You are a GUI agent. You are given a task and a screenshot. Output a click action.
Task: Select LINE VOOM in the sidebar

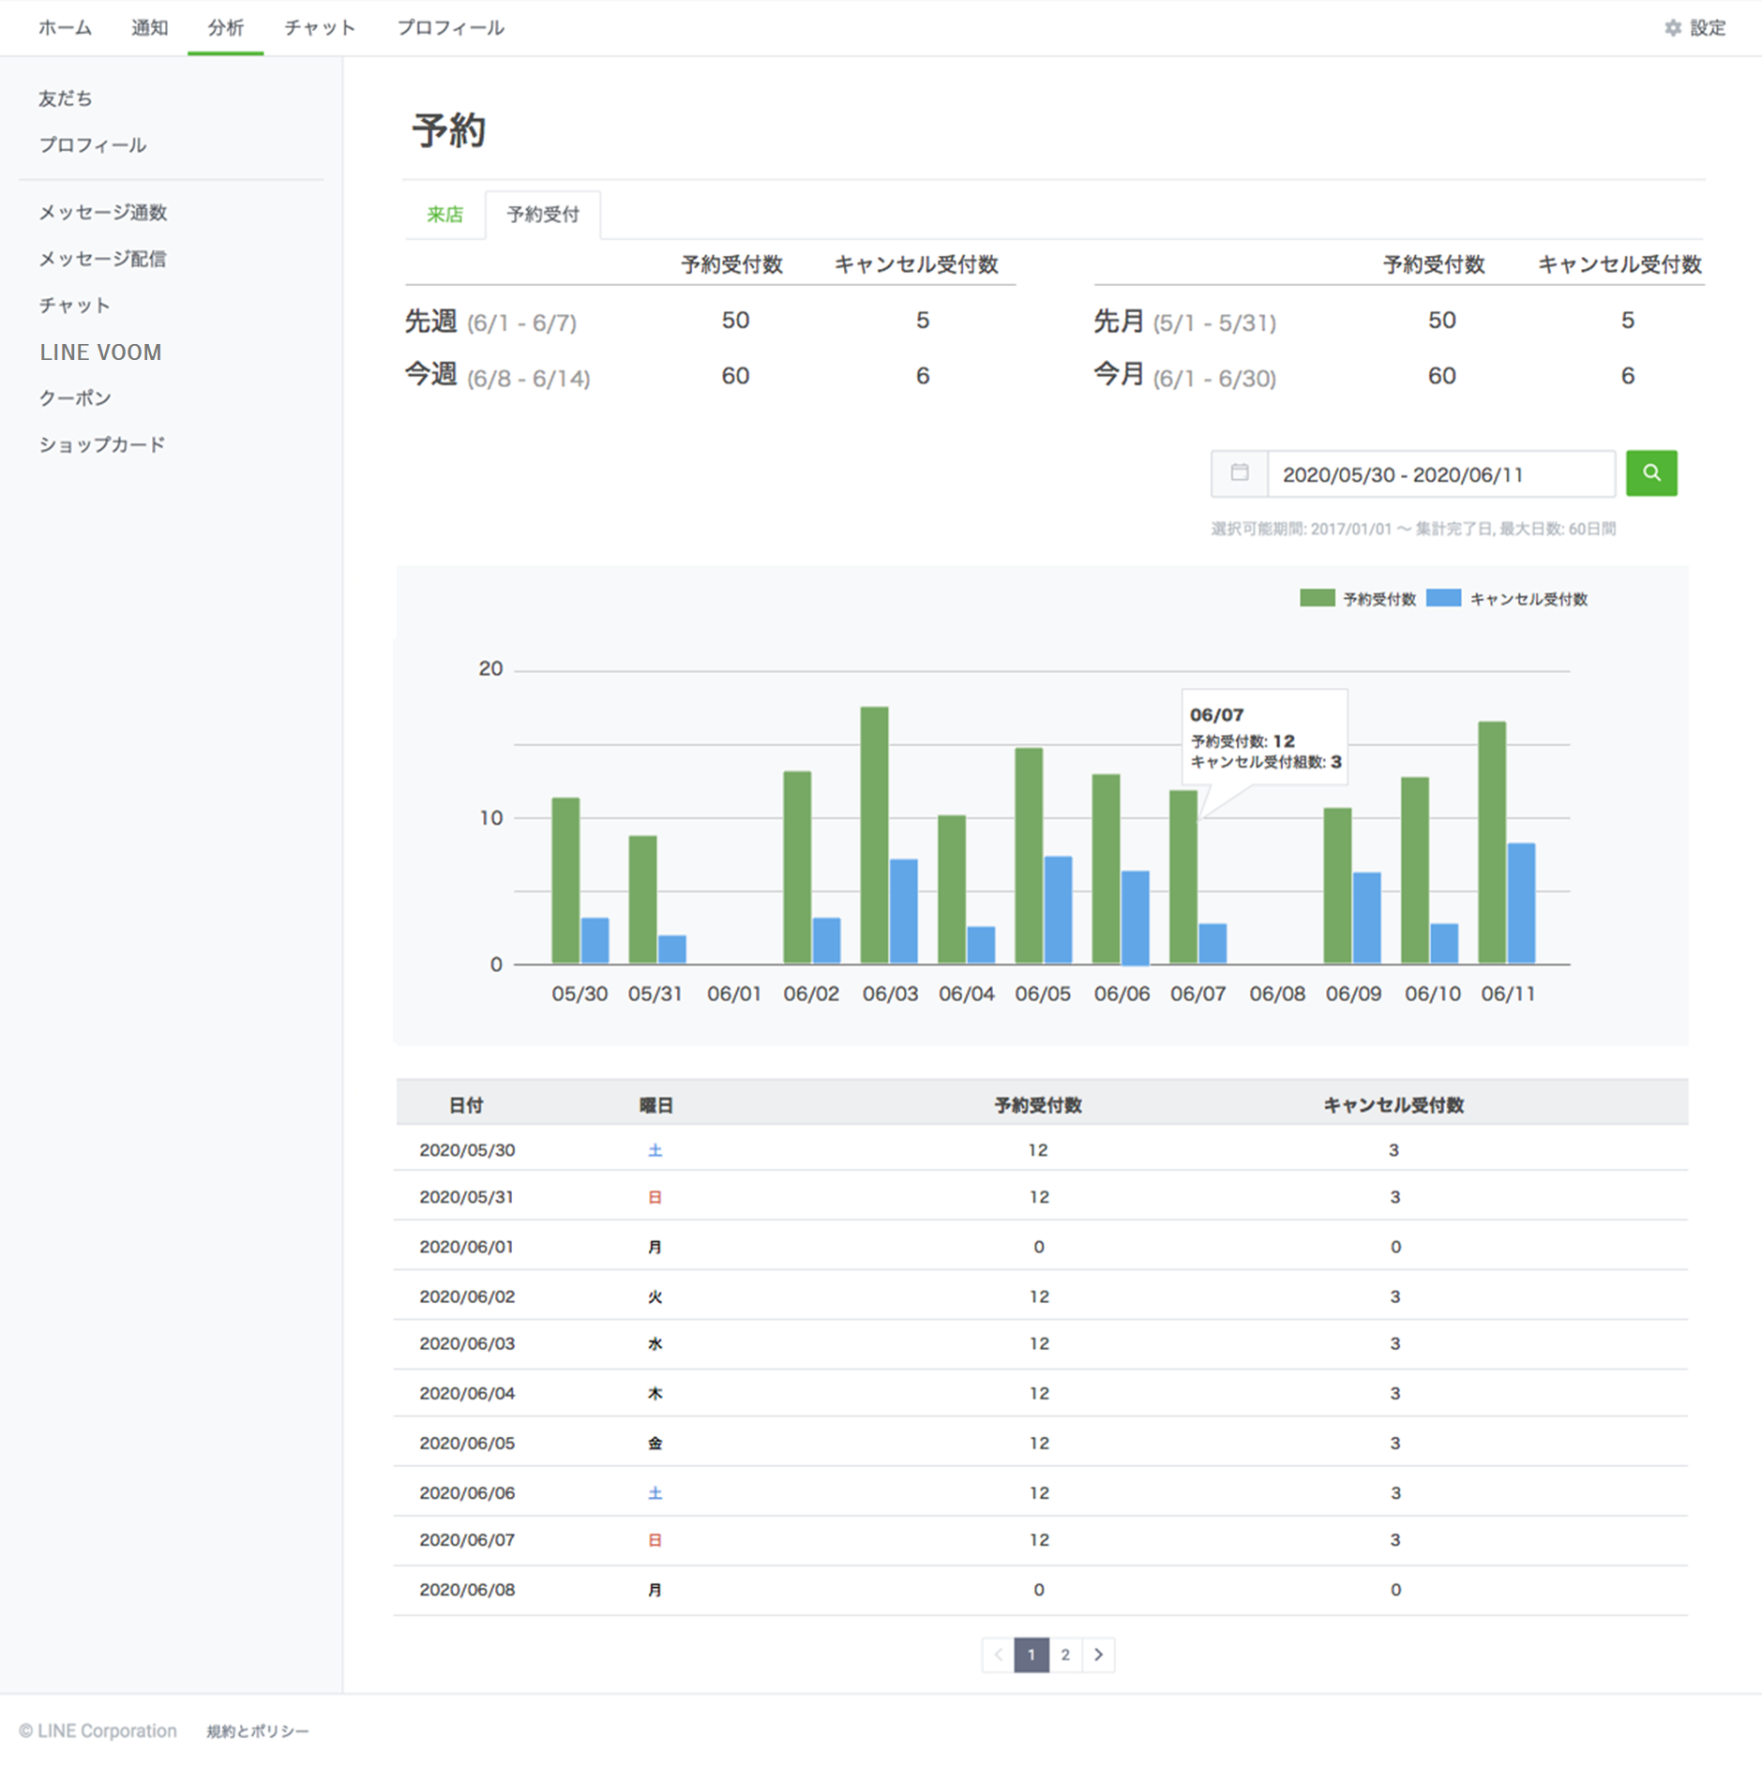100,352
